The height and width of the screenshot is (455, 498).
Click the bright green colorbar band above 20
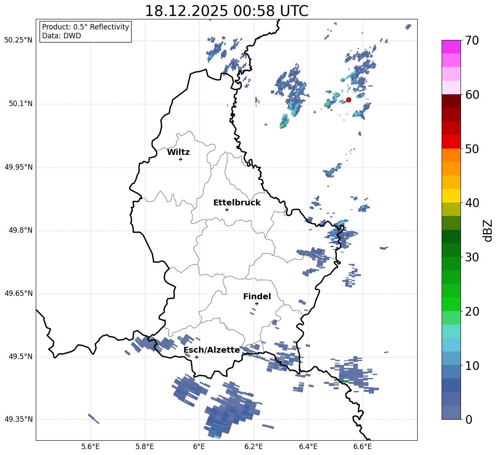(x=451, y=304)
